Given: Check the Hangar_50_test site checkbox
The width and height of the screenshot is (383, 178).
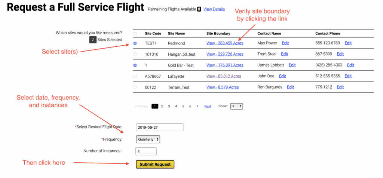Looking at the screenshot, I should point(135,54).
